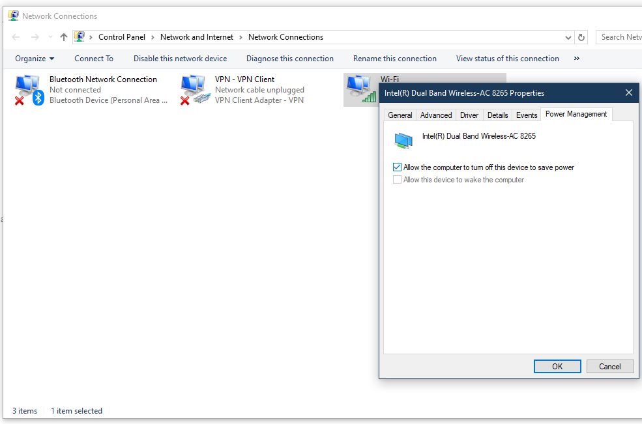Click 'Not connected' Bluetooth status text

pos(75,90)
